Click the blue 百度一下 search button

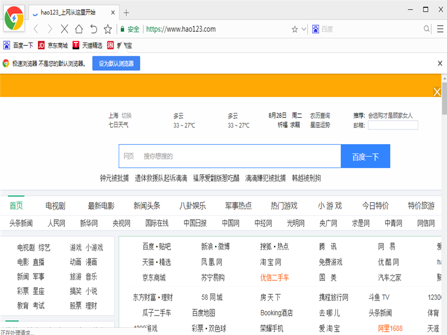(x=365, y=156)
